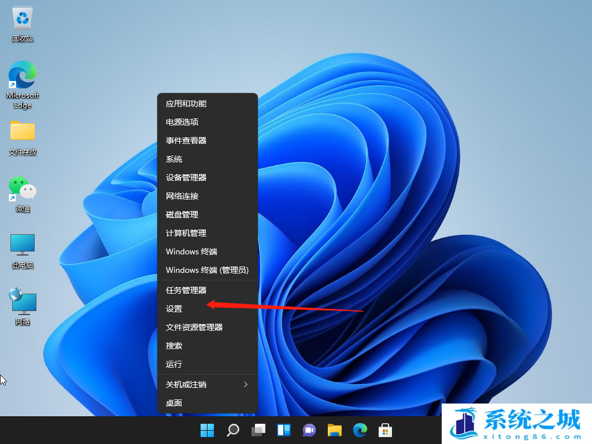
Task: Click 应用和功能 menu entry
Action: (x=186, y=103)
